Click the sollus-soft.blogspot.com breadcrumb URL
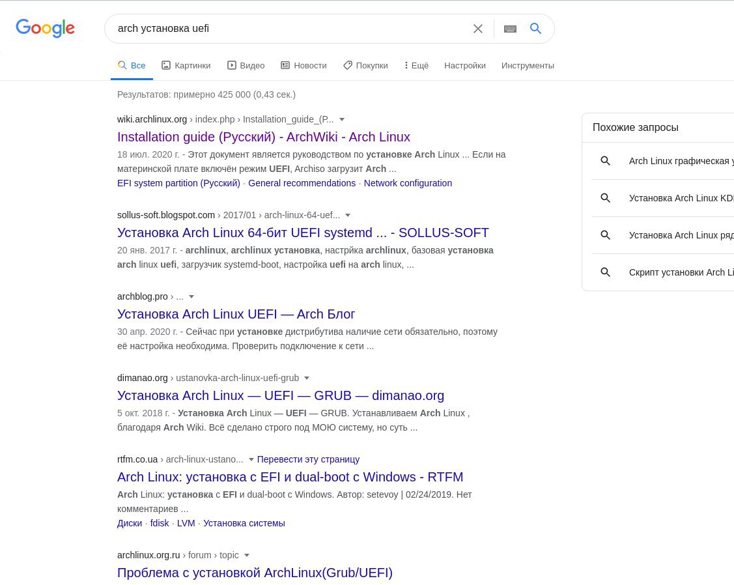 point(229,216)
